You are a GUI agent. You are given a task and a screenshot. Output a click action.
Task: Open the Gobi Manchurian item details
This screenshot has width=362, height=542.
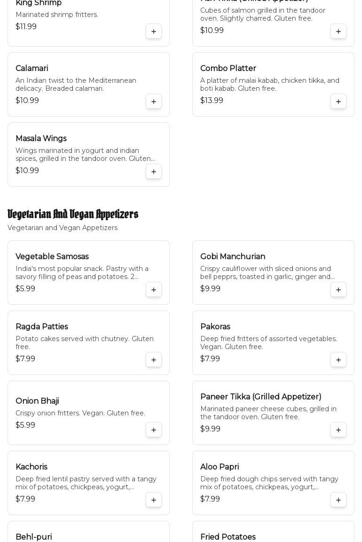[x=233, y=257]
